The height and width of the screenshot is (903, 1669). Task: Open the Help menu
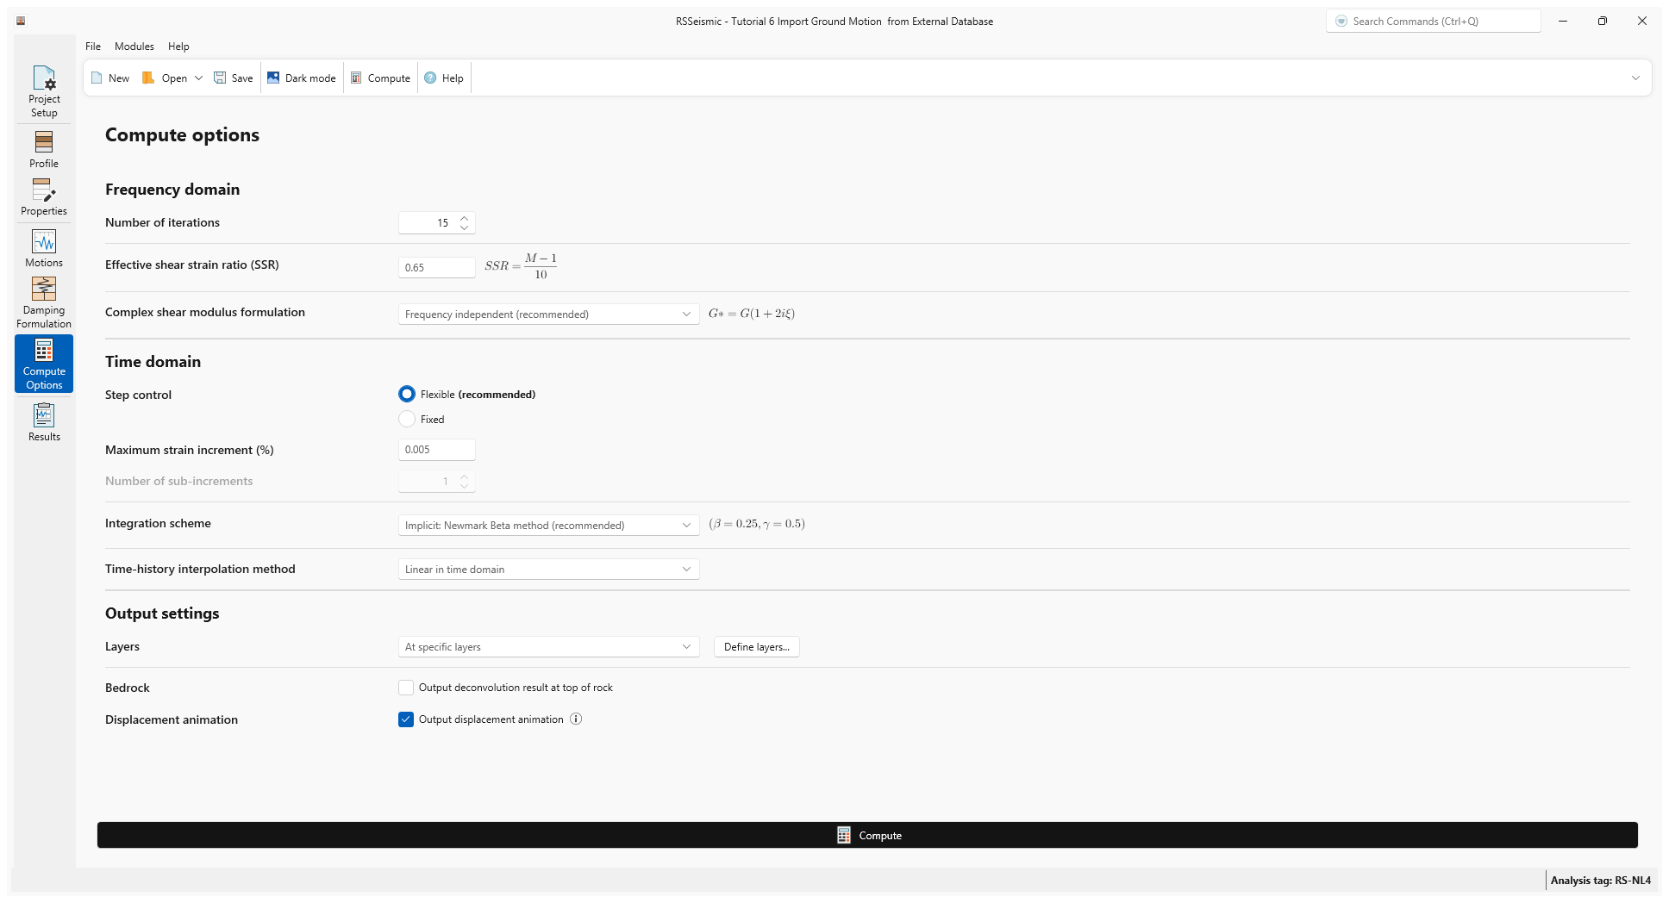coord(178,47)
